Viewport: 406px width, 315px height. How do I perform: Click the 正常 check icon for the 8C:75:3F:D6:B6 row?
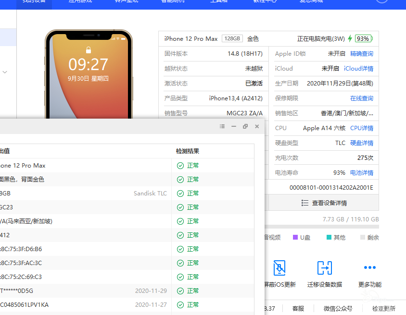[x=180, y=249]
